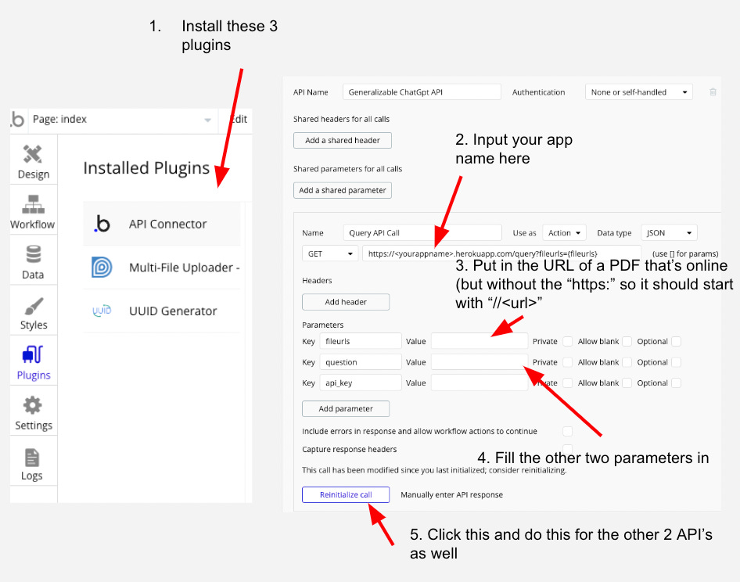The height and width of the screenshot is (582, 740).
Task: Change the GET request method dropdown
Action: point(329,253)
